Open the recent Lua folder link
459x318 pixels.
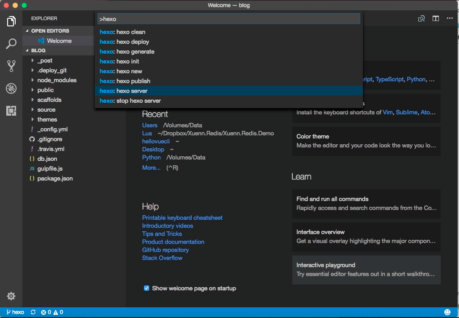pos(147,134)
